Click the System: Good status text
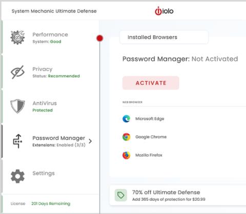The height and width of the screenshot is (214, 246). tap(47, 41)
